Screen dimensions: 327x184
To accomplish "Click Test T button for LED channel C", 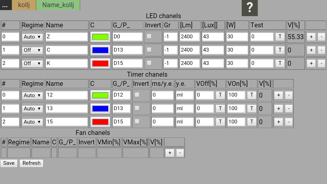I will pyautogui.click(x=280, y=50).
